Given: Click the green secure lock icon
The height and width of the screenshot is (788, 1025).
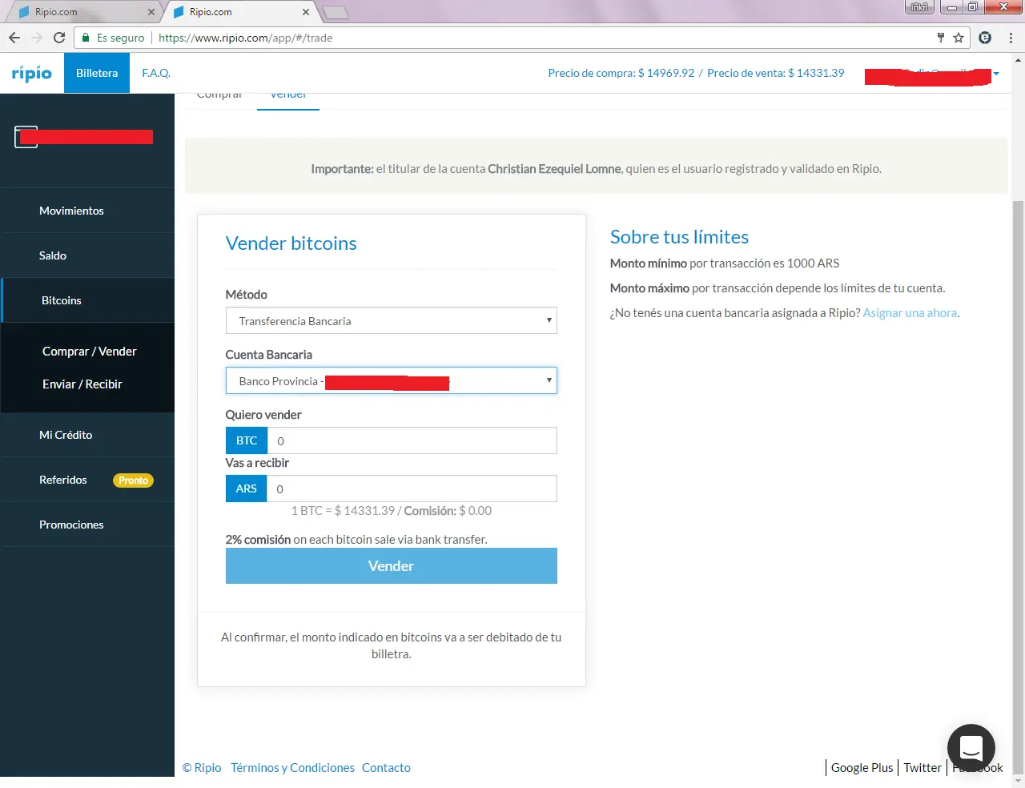Looking at the screenshot, I should pos(86,38).
